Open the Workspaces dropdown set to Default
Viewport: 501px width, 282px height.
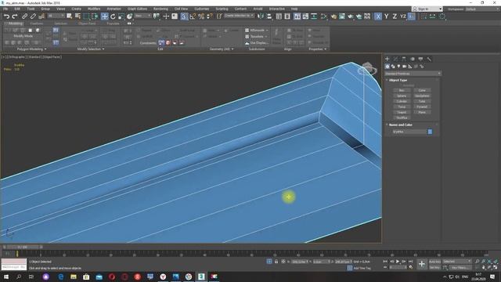pos(482,9)
